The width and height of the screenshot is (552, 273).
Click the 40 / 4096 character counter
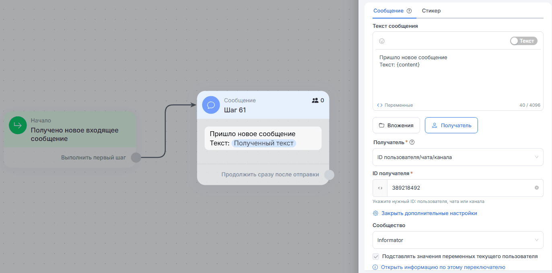530,105
